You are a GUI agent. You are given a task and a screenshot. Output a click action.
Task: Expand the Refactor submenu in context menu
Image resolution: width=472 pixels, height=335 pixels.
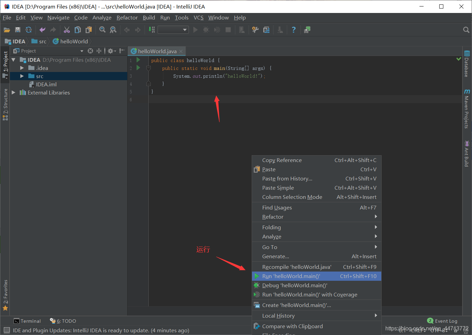point(316,217)
